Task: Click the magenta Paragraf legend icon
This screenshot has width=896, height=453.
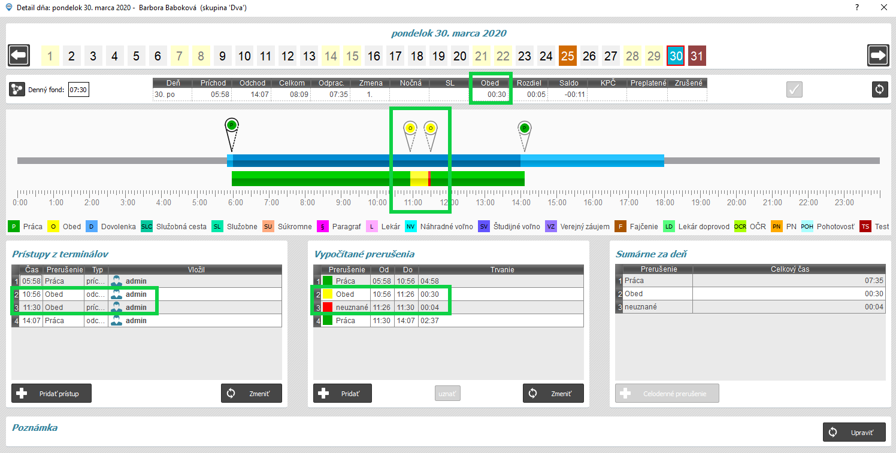Action: click(x=323, y=227)
